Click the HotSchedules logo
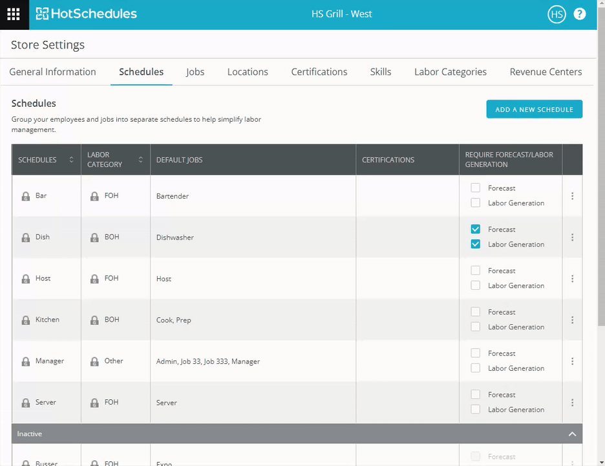Viewport: 605px width, 466px height. [x=86, y=14]
